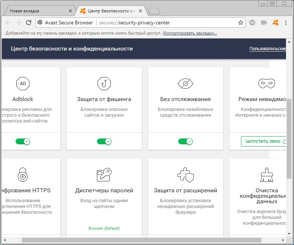Click the Защита от расширений heading
This screenshot has height=245, width=294.
tap(185, 190)
